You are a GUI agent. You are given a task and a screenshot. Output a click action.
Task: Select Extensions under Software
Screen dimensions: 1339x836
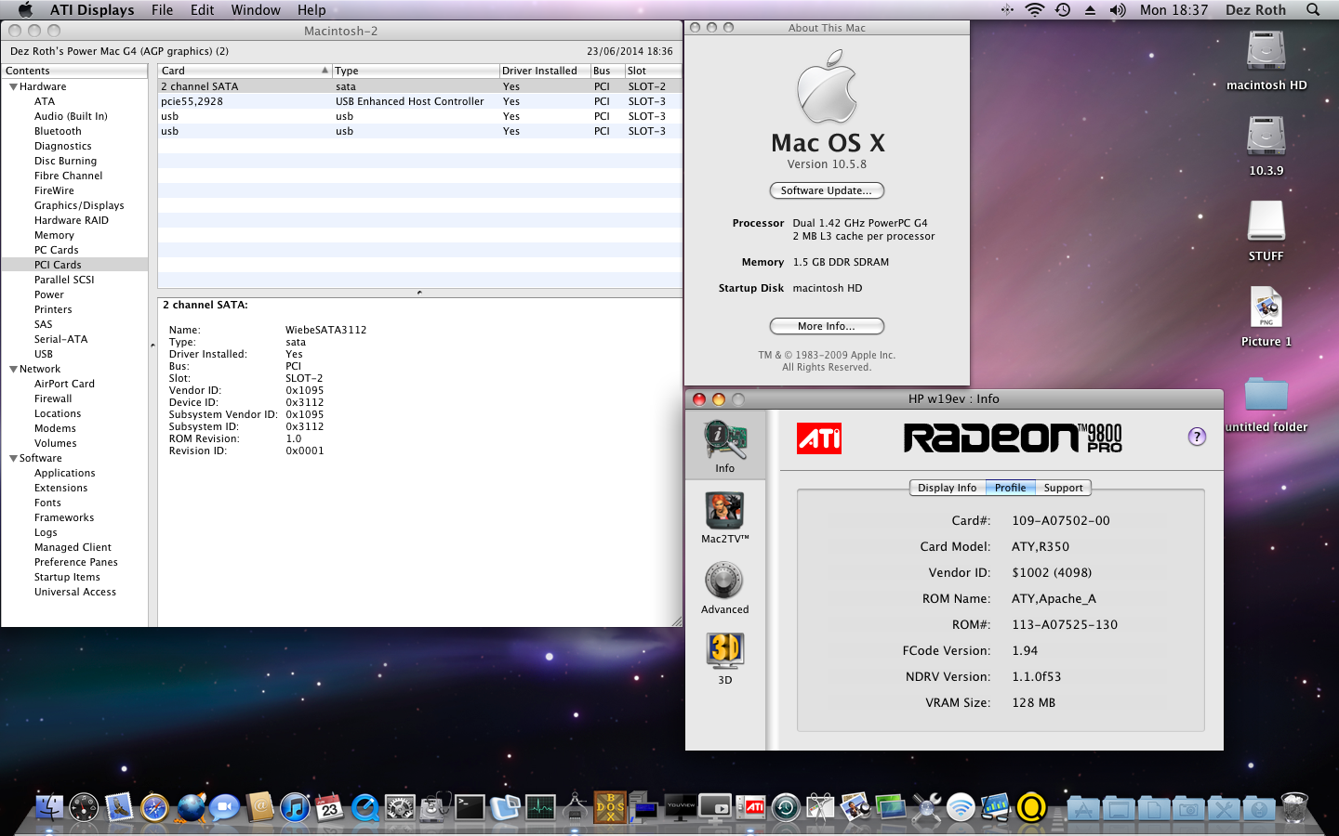point(60,488)
